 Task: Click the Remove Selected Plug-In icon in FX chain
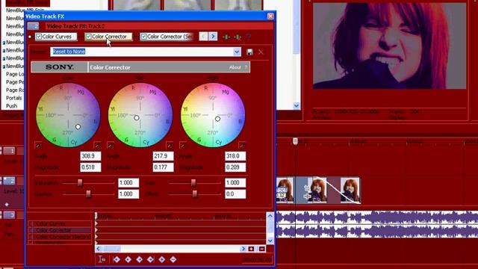click(x=238, y=37)
